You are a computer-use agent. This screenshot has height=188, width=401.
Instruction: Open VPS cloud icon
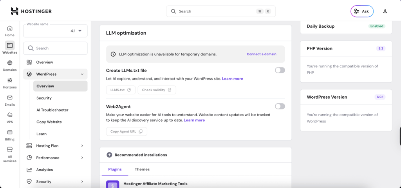click(10, 115)
